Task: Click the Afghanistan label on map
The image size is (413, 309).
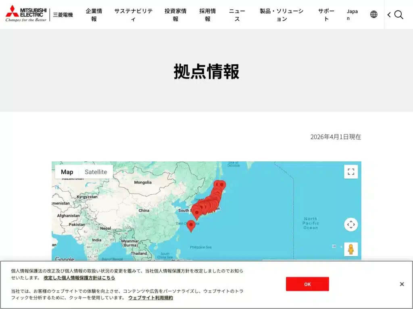Action: coord(68,216)
